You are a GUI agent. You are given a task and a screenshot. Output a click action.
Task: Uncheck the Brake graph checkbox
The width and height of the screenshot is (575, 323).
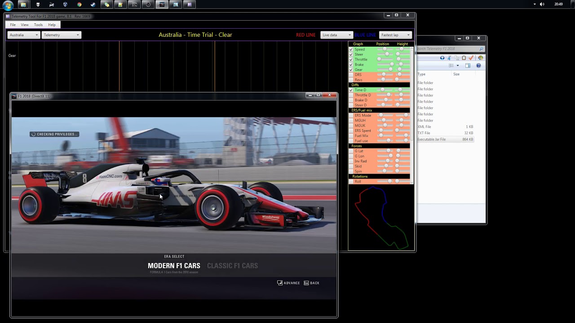click(x=351, y=65)
